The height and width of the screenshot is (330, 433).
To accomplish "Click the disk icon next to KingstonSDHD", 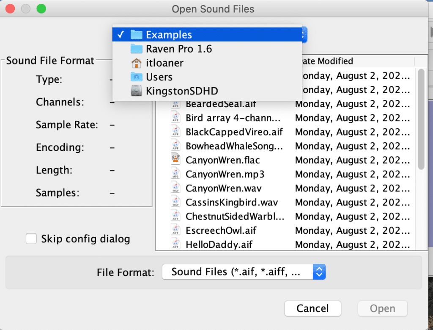I will [136, 91].
